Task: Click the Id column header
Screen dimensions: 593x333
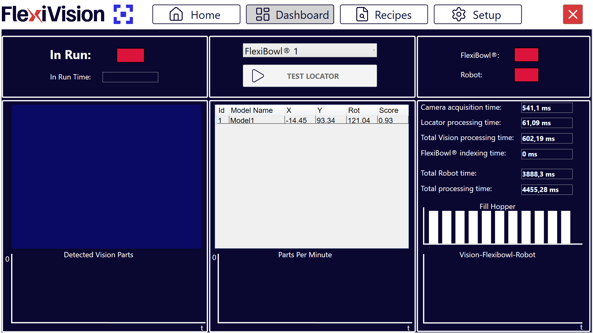Action: click(x=222, y=110)
